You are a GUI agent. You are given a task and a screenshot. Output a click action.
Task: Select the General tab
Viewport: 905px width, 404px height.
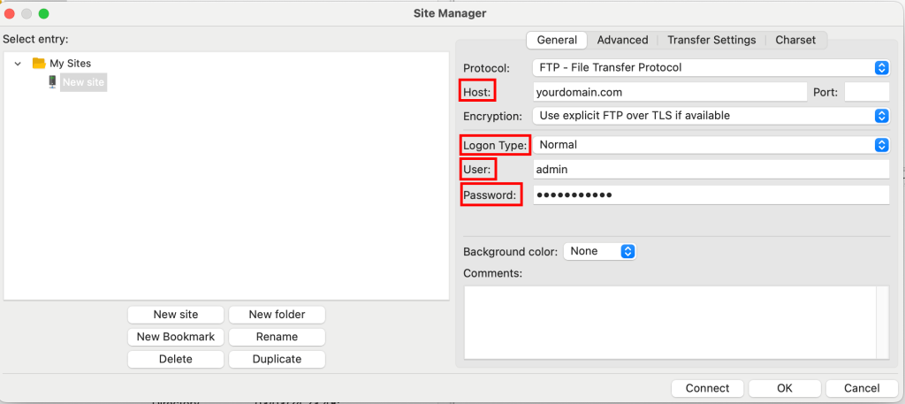tap(557, 40)
